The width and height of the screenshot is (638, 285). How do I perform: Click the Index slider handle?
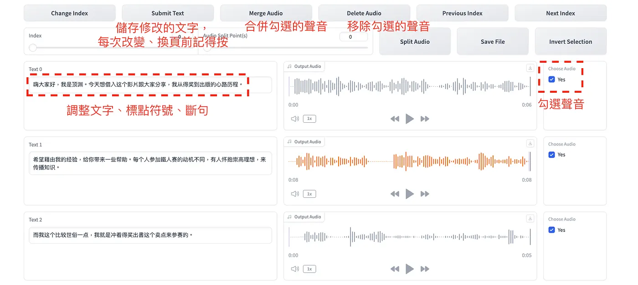pos(33,48)
